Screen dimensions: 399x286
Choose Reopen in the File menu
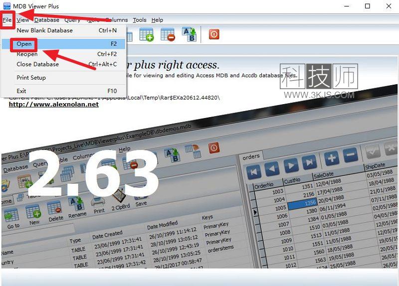click(x=64, y=54)
